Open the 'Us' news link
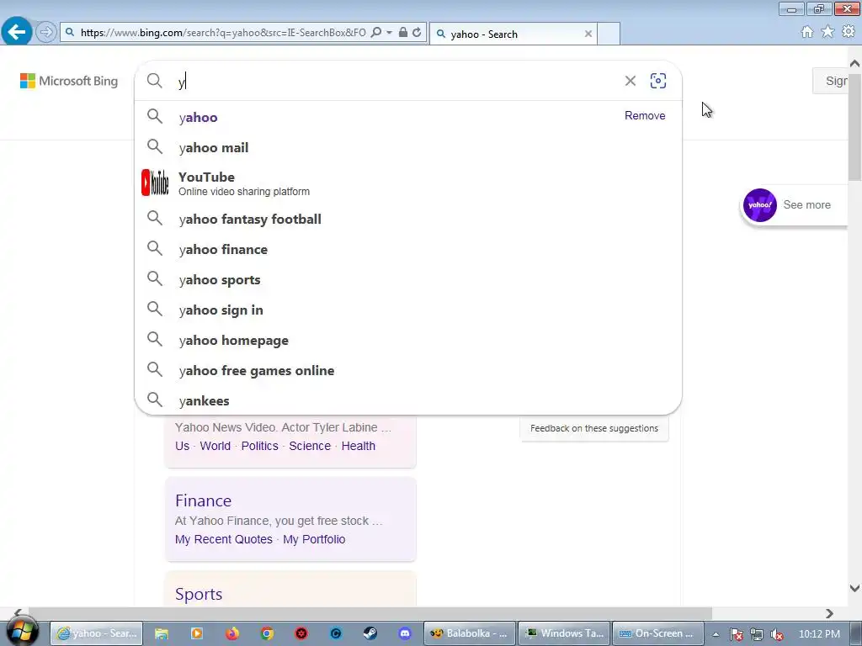The height and width of the screenshot is (646, 862). 182,446
